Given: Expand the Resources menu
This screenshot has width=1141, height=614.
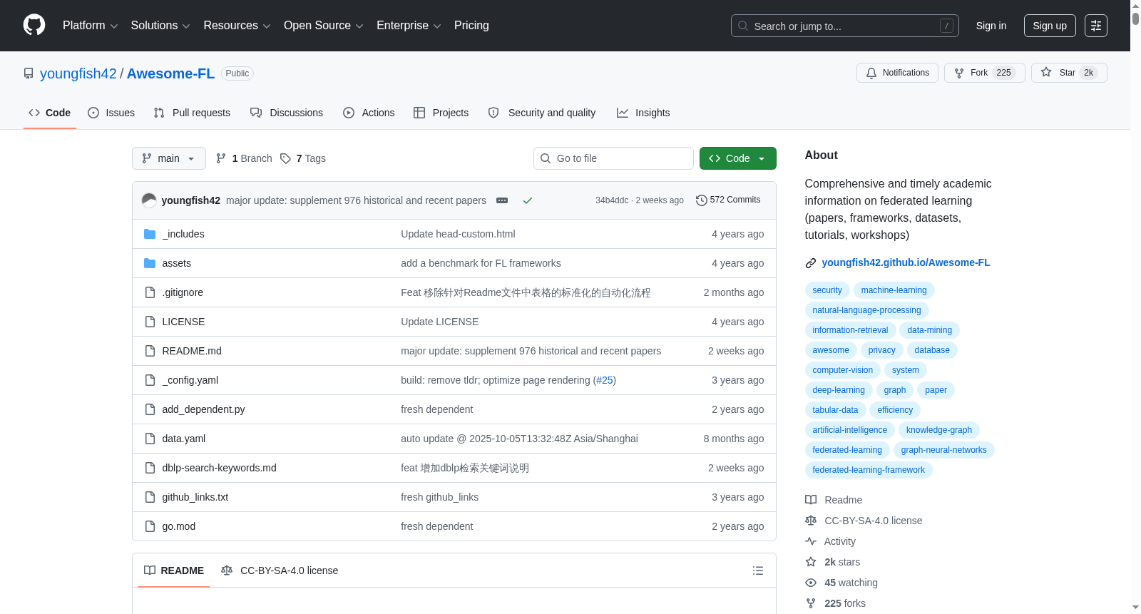Looking at the screenshot, I should pos(237,26).
